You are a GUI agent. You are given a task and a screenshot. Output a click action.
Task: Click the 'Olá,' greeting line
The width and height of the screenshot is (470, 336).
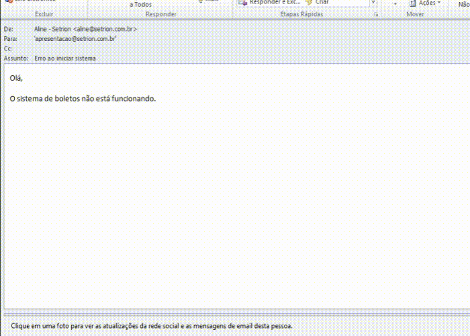16,79
